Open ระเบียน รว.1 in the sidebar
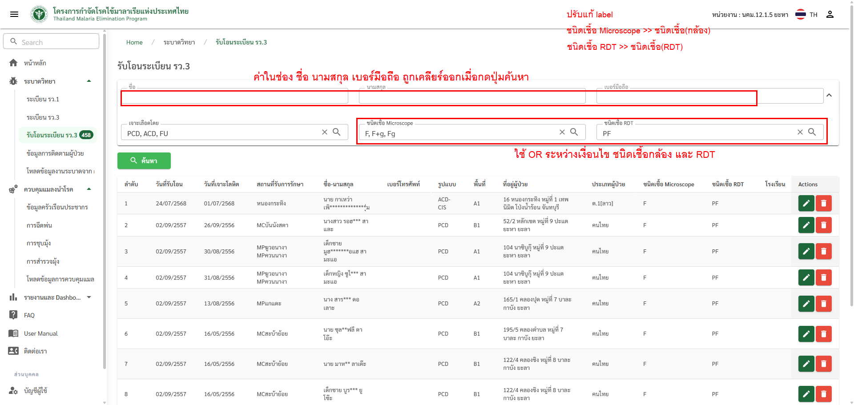The width and height of the screenshot is (854, 405). (43, 99)
